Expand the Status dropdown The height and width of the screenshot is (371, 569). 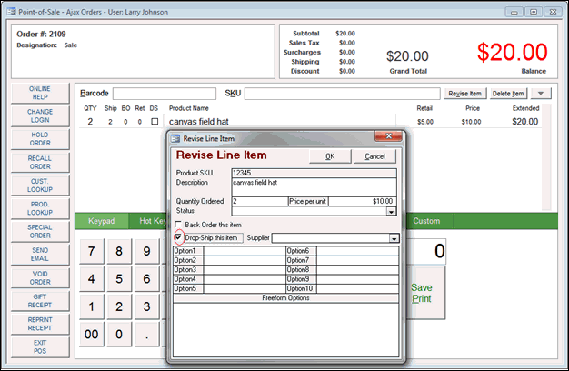point(392,211)
